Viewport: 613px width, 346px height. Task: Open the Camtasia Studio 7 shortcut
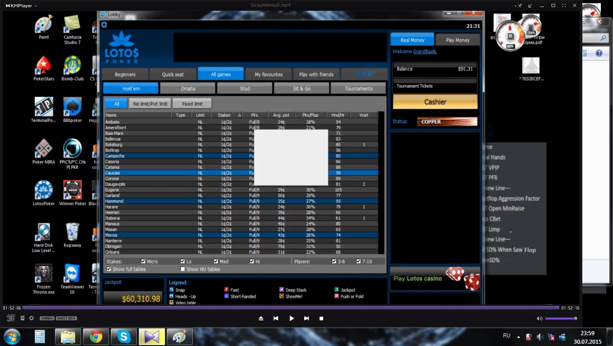[x=73, y=30]
